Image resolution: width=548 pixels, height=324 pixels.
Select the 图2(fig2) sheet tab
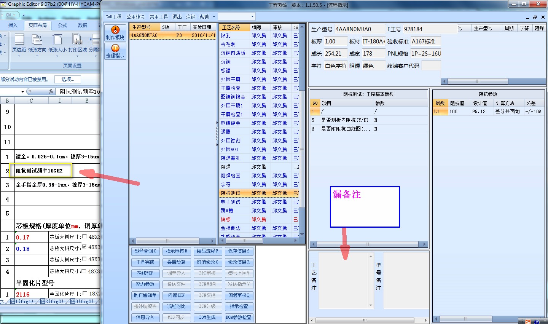pyautogui.click(x=51, y=302)
